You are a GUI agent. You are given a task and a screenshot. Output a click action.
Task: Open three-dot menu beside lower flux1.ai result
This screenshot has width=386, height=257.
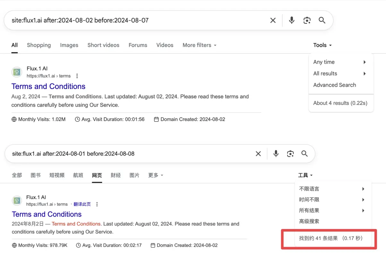[97, 204]
